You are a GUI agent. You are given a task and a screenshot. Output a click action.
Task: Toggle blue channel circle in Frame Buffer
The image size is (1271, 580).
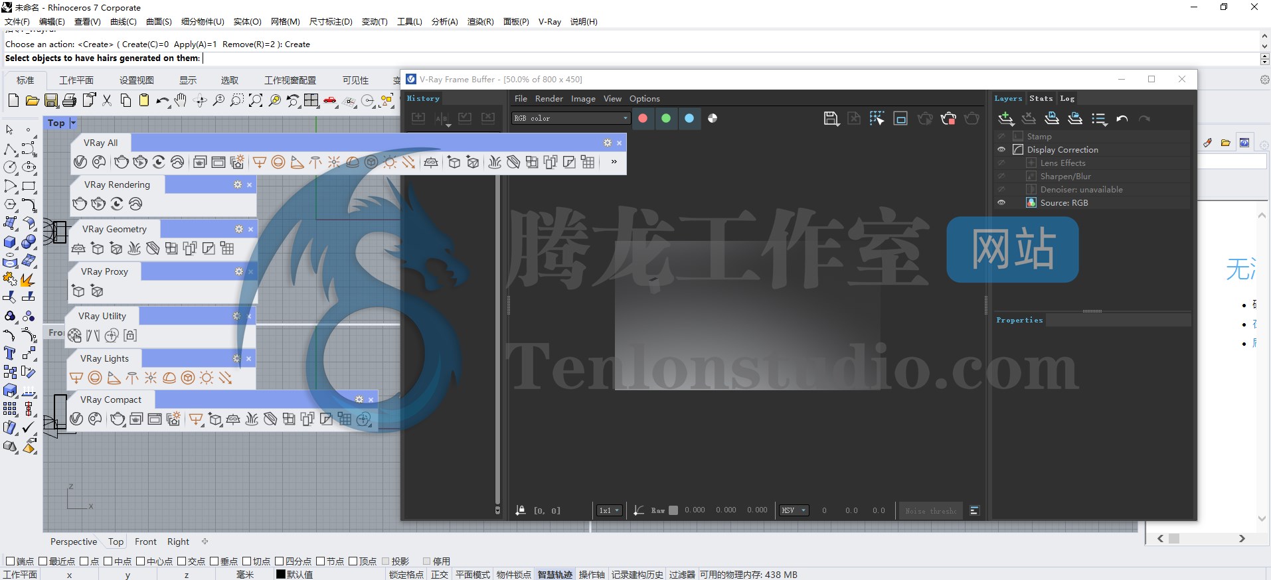coord(689,118)
